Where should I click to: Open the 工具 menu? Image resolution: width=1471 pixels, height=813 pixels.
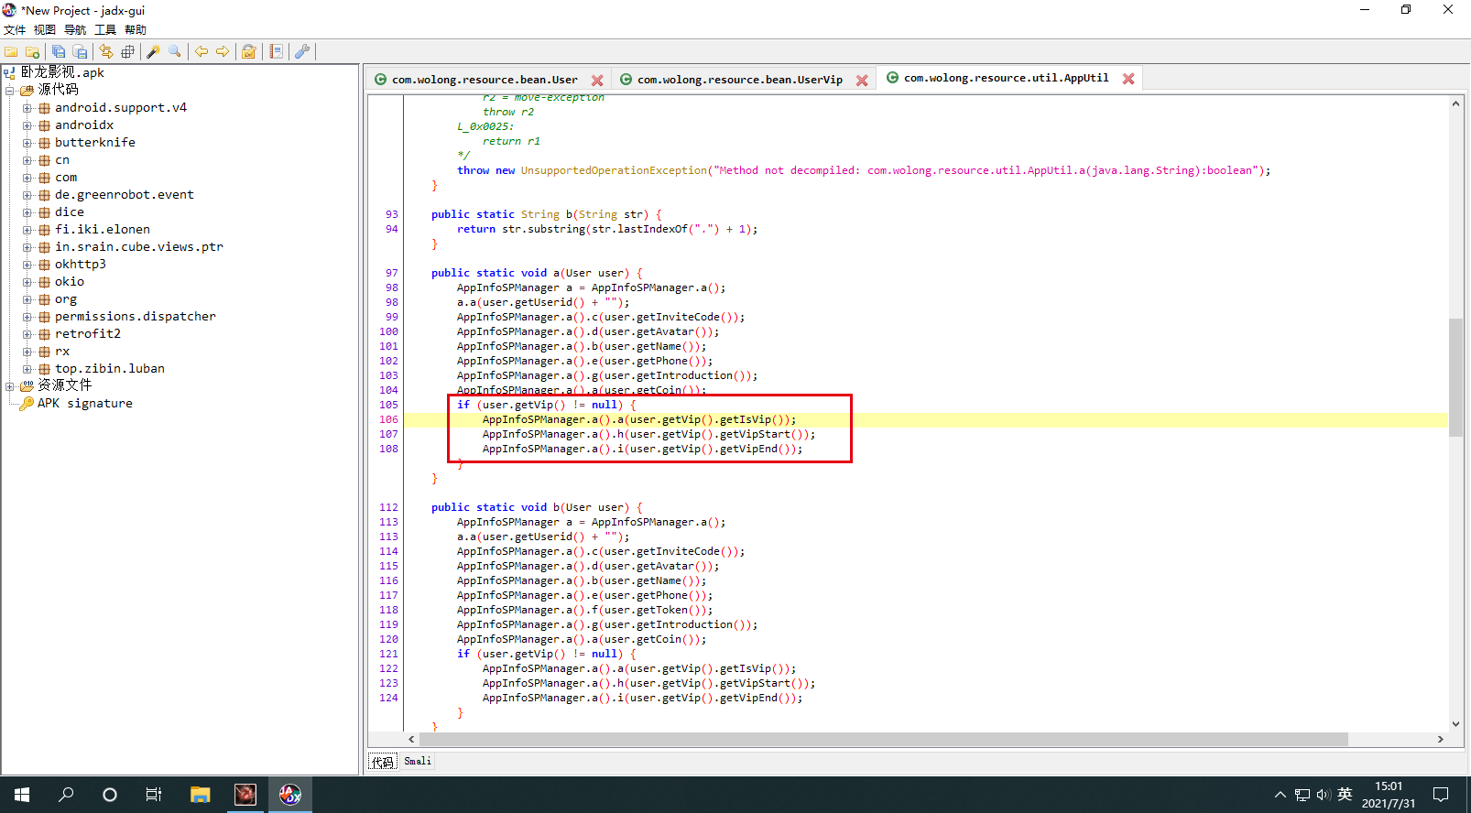tap(105, 30)
